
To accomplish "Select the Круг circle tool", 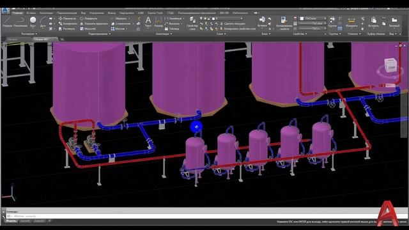I will pyautogui.click(x=33, y=22).
